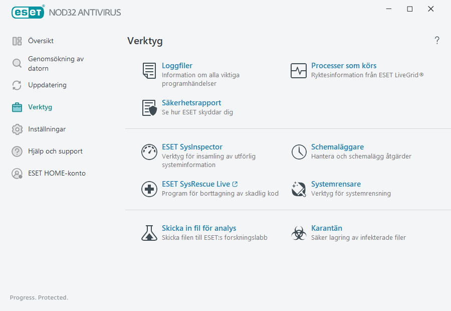This screenshot has height=311, width=451.
Task: Click the Inställningar gear icon
Action: [17, 129]
